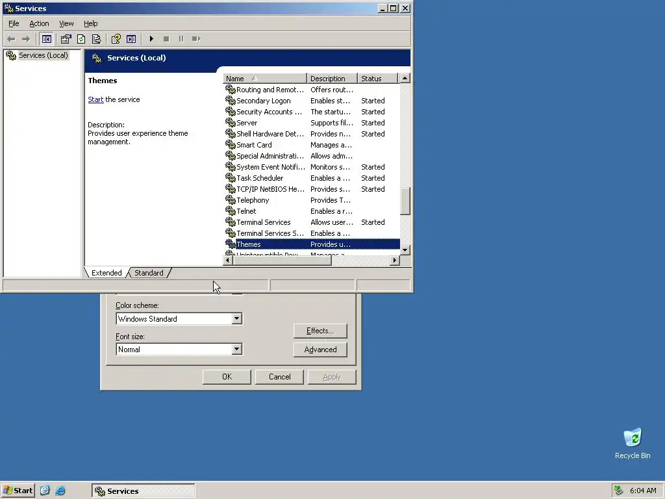Click the Special Administration service icon
The height and width of the screenshot is (499, 665).
pyautogui.click(x=231, y=156)
